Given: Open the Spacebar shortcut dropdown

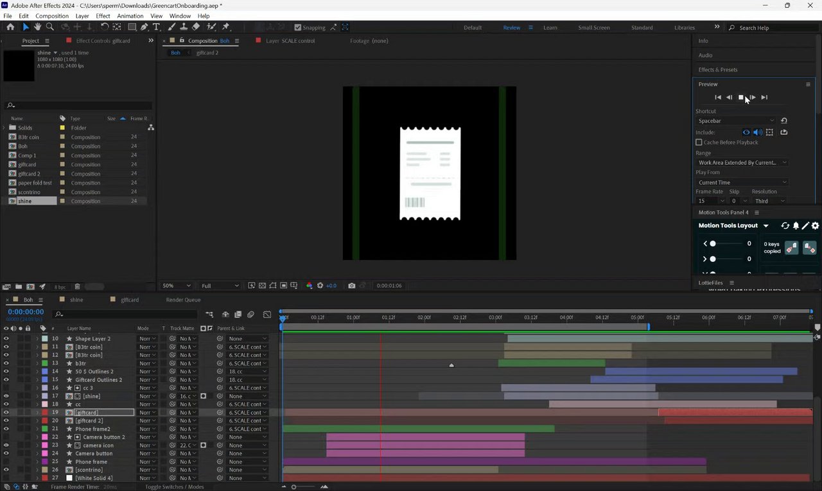Looking at the screenshot, I should (x=737, y=121).
